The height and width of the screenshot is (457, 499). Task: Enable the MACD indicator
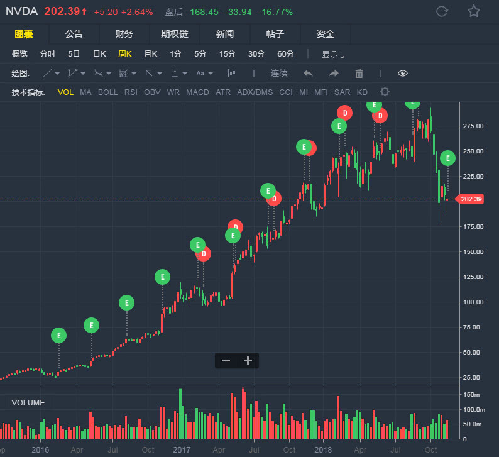(197, 92)
